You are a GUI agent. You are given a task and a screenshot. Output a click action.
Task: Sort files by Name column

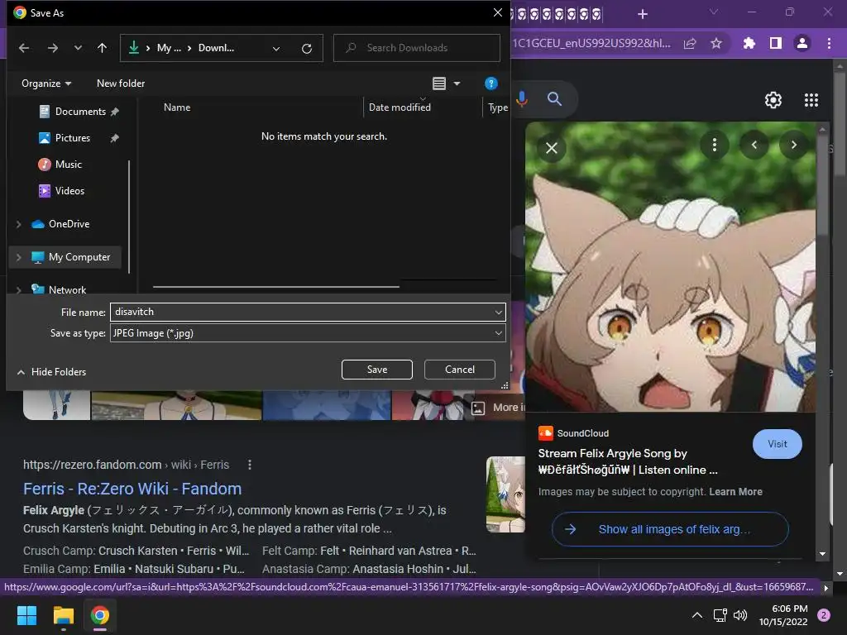point(177,107)
